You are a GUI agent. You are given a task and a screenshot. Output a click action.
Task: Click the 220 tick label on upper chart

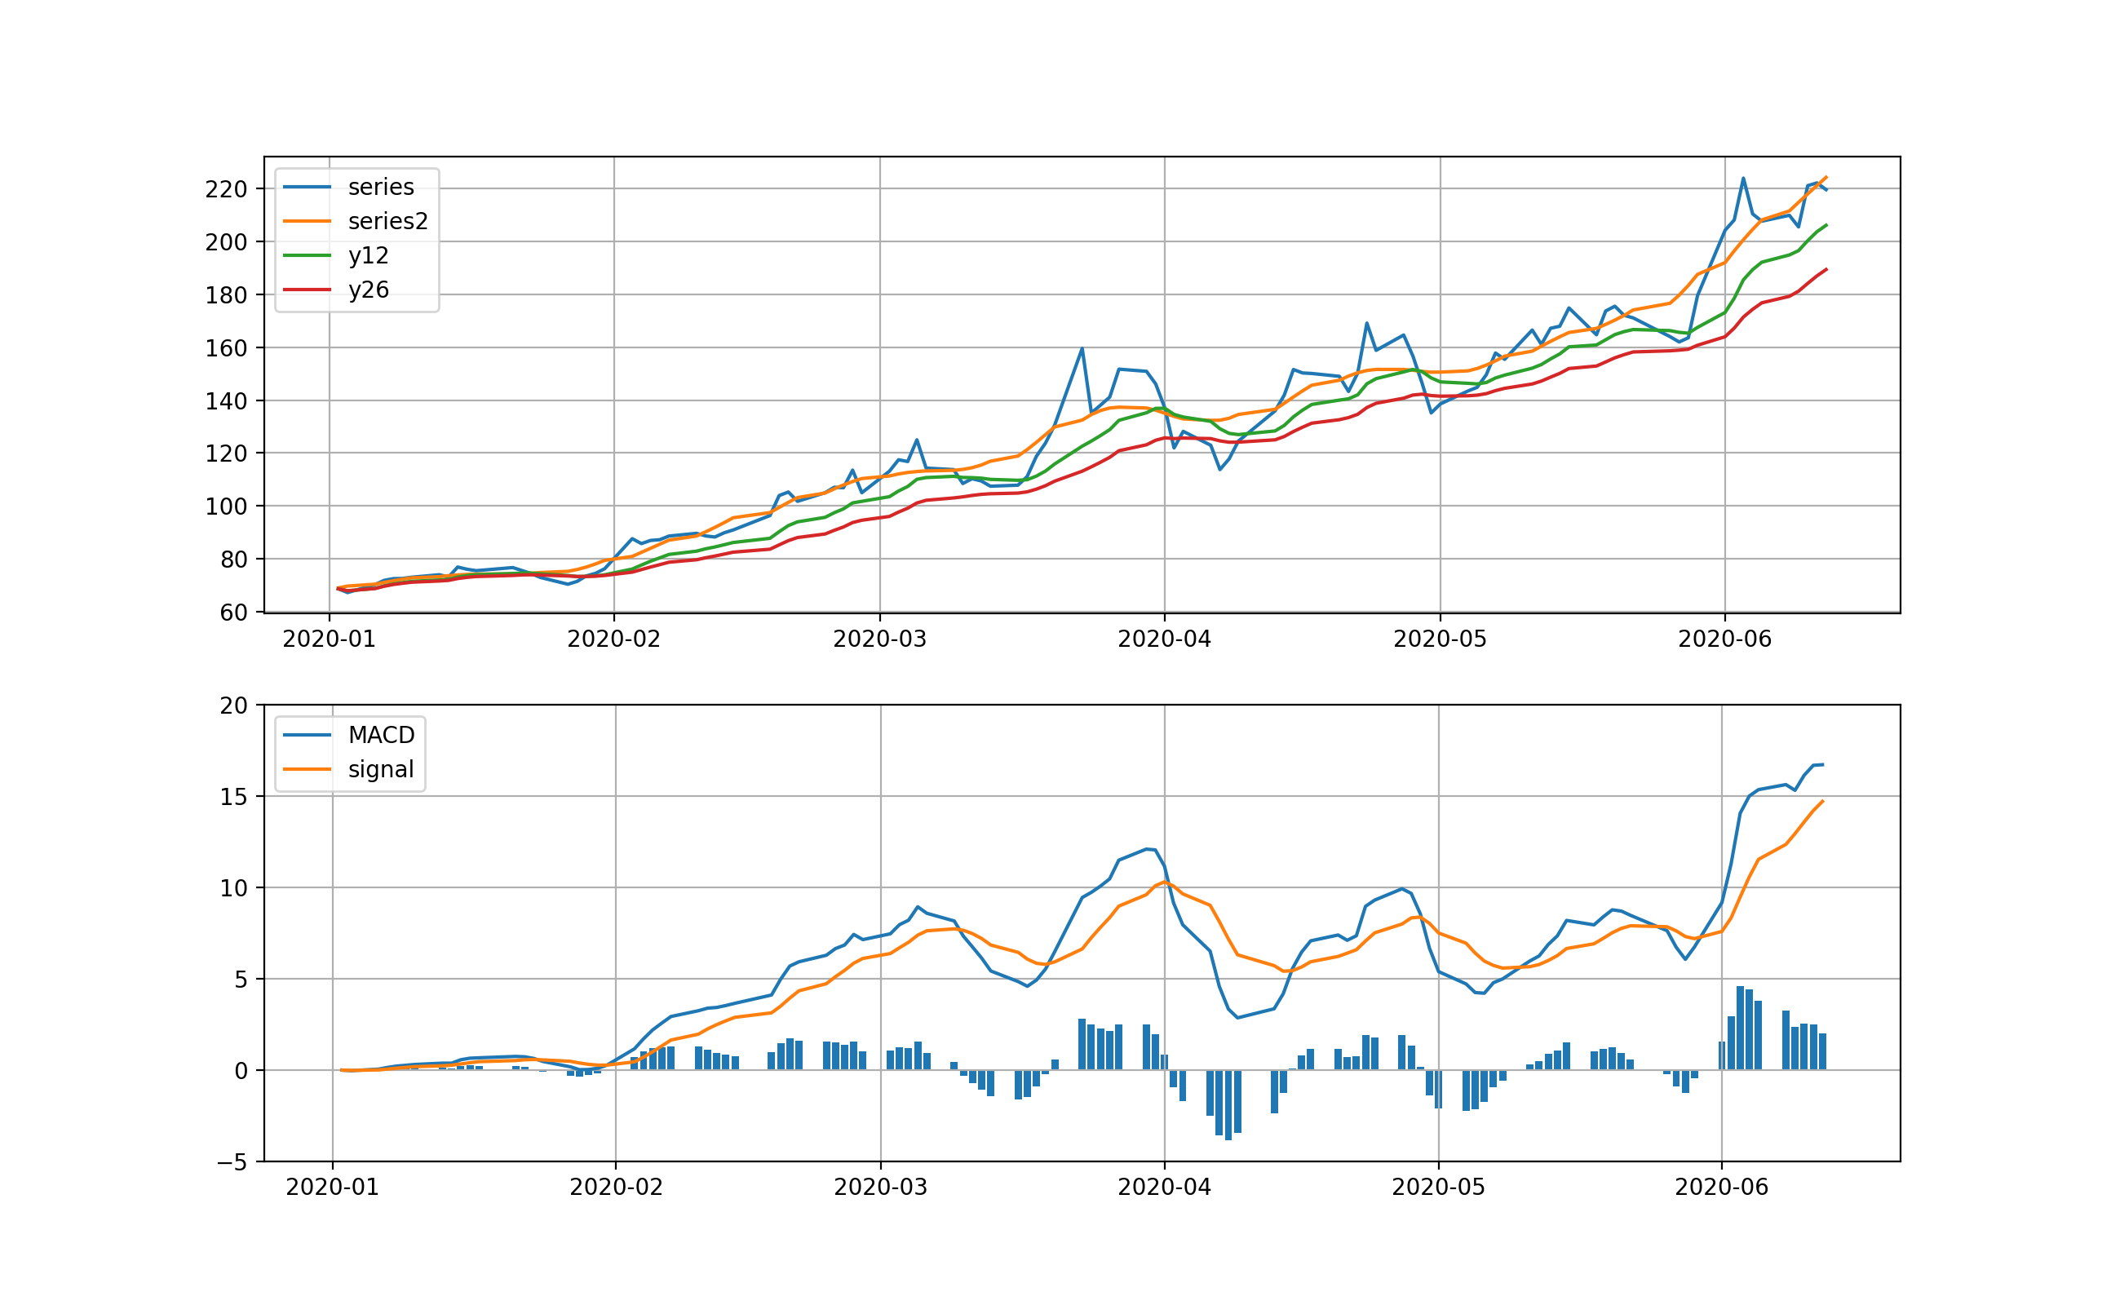[x=225, y=190]
